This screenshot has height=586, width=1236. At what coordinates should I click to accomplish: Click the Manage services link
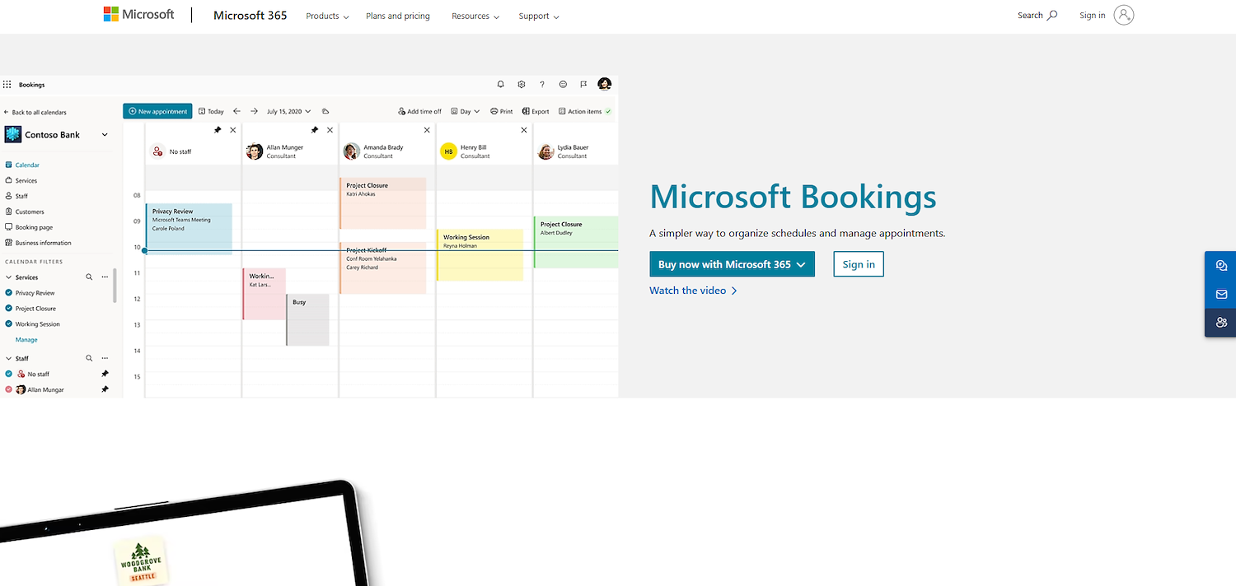click(x=26, y=340)
